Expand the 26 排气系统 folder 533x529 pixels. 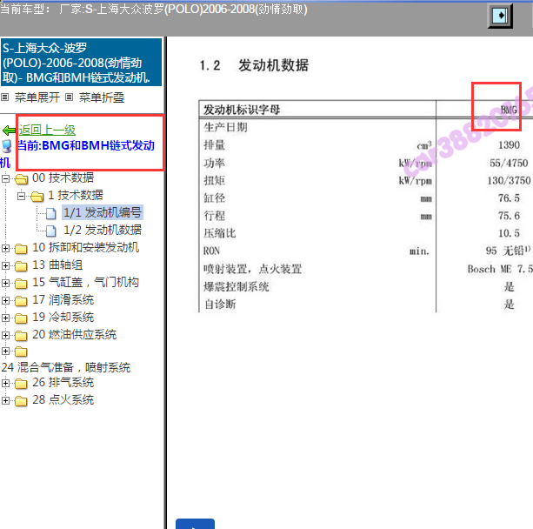tap(5, 383)
